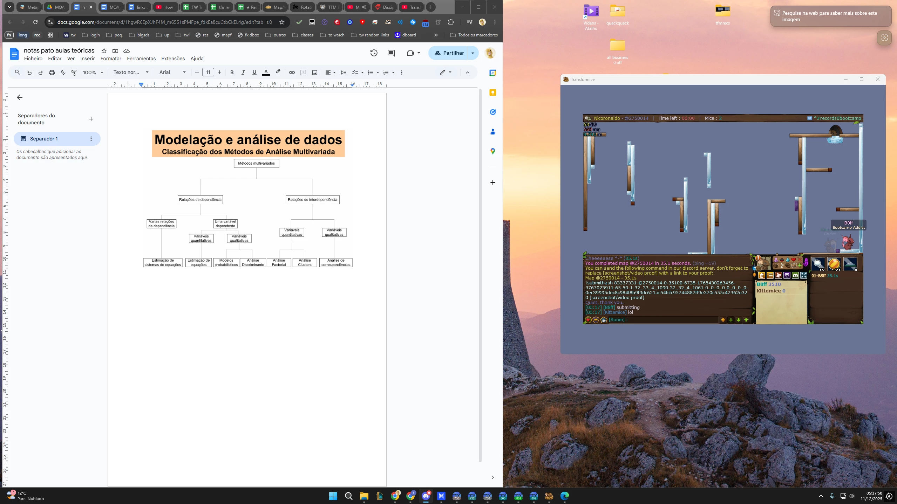Open the Google Keep side panel
The image size is (897, 504).
[492, 92]
